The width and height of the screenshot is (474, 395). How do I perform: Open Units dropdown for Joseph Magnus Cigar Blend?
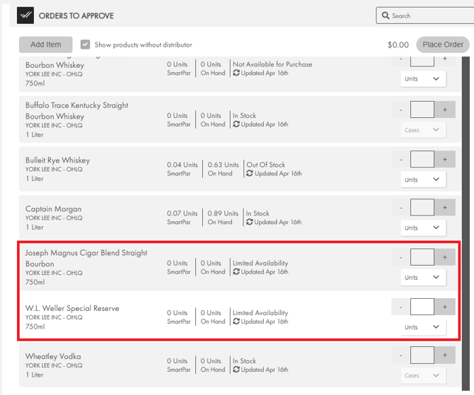coord(422,278)
